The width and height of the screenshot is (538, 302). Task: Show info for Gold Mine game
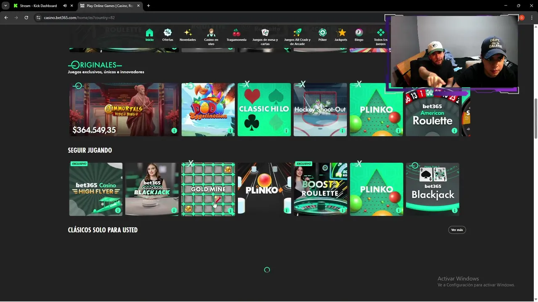click(230, 211)
